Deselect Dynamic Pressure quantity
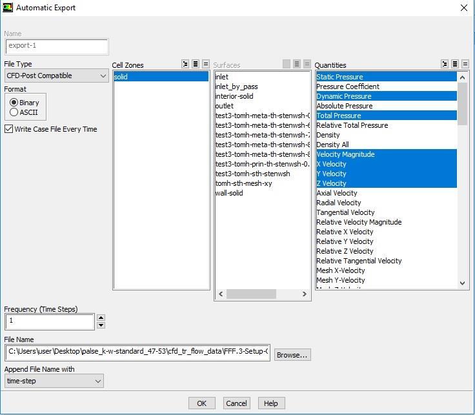The width and height of the screenshot is (475, 415). pos(387,96)
